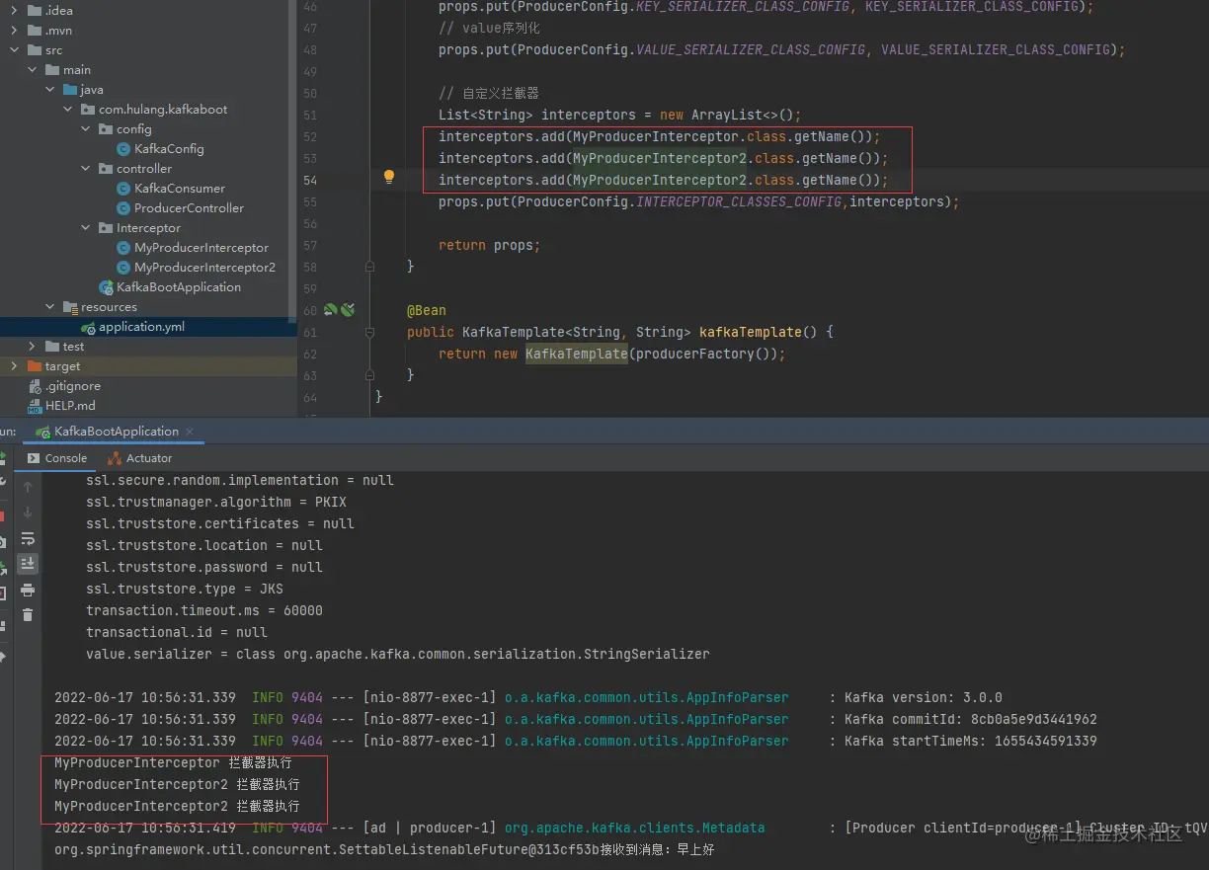Collapse the main folder
The height and width of the screenshot is (870, 1209).
coord(32,70)
